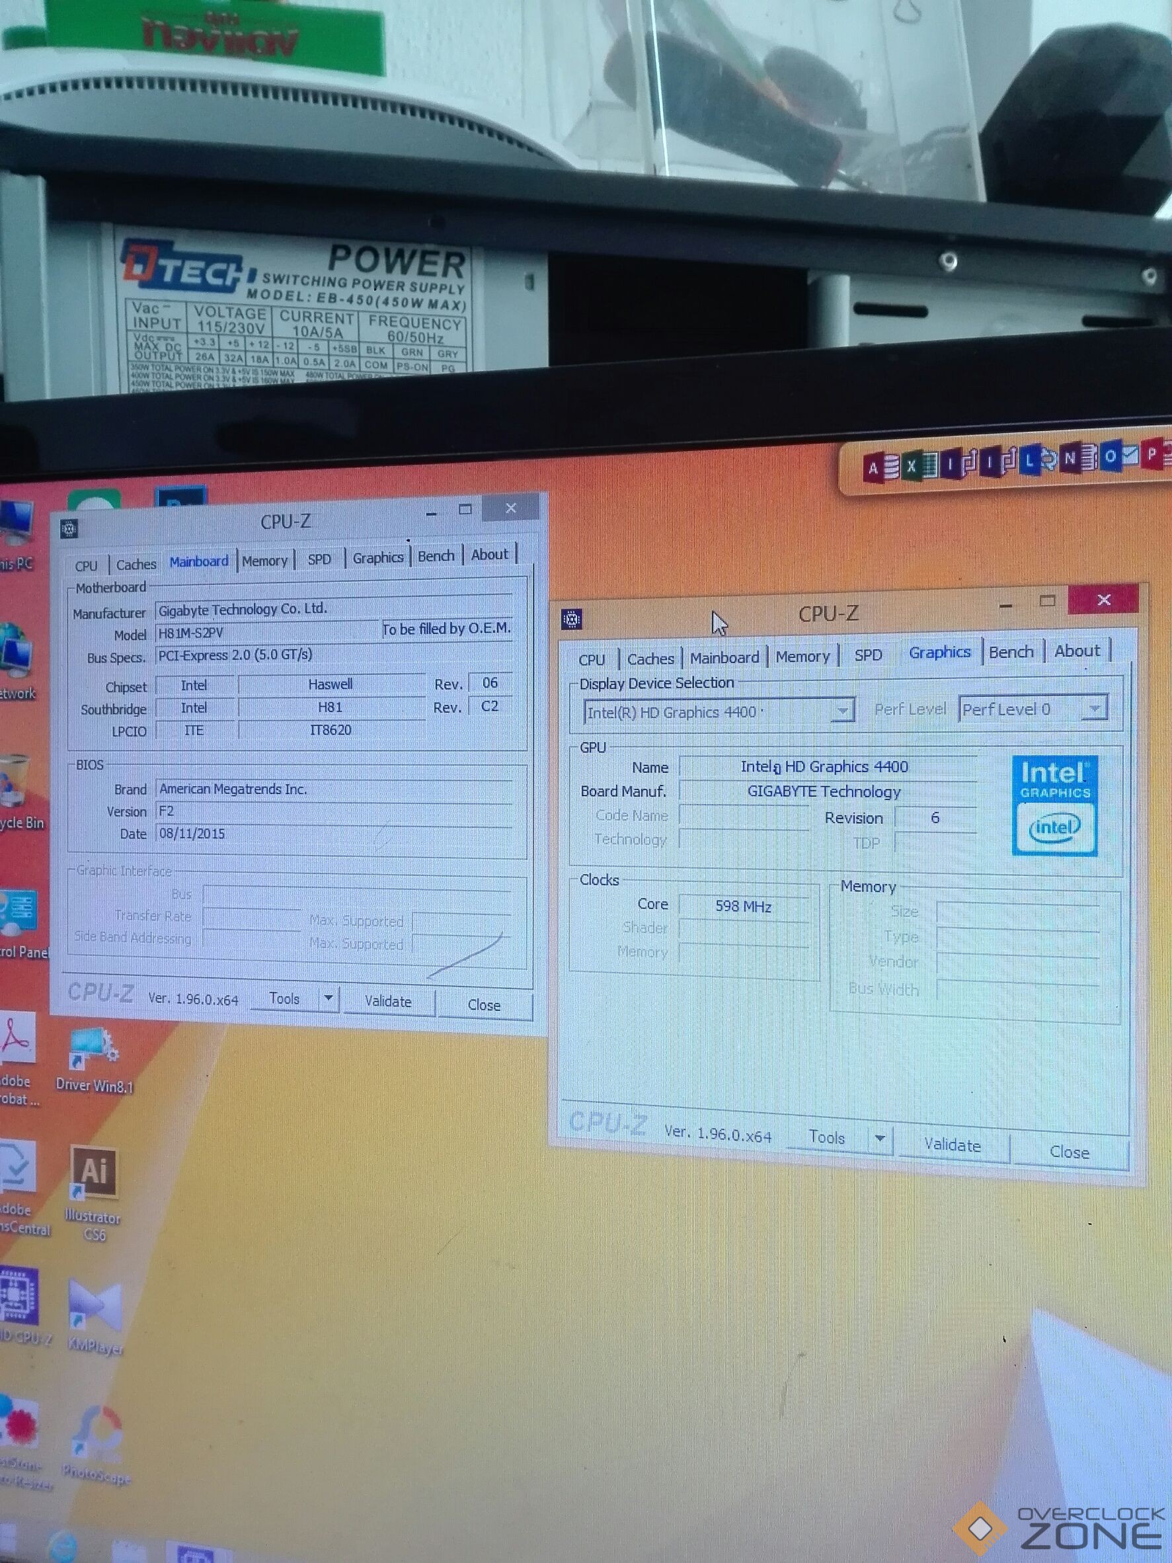
Task: Click the Gigabyte Technology Co. Ltd. manufacturer field
Action: point(333,608)
